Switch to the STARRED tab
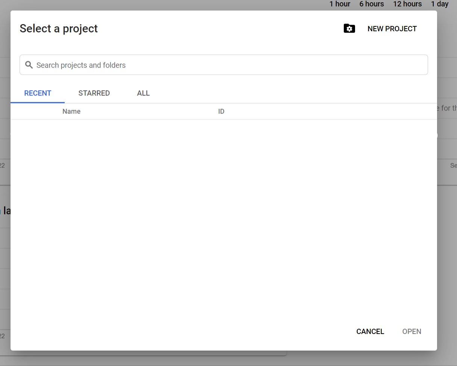The height and width of the screenshot is (366, 457). (x=94, y=93)
